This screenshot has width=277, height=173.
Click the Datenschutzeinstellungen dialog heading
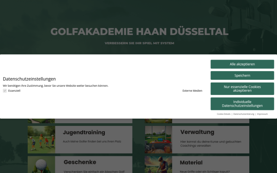tap(29, 79)
